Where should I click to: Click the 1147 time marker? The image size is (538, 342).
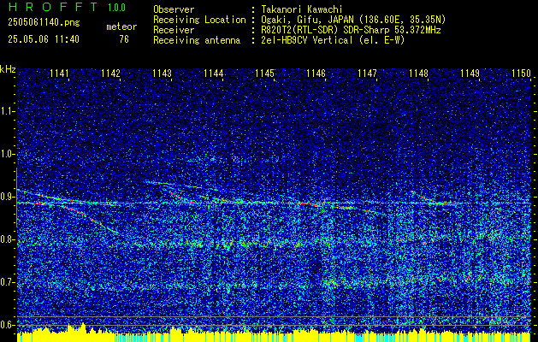coord(368,74)
